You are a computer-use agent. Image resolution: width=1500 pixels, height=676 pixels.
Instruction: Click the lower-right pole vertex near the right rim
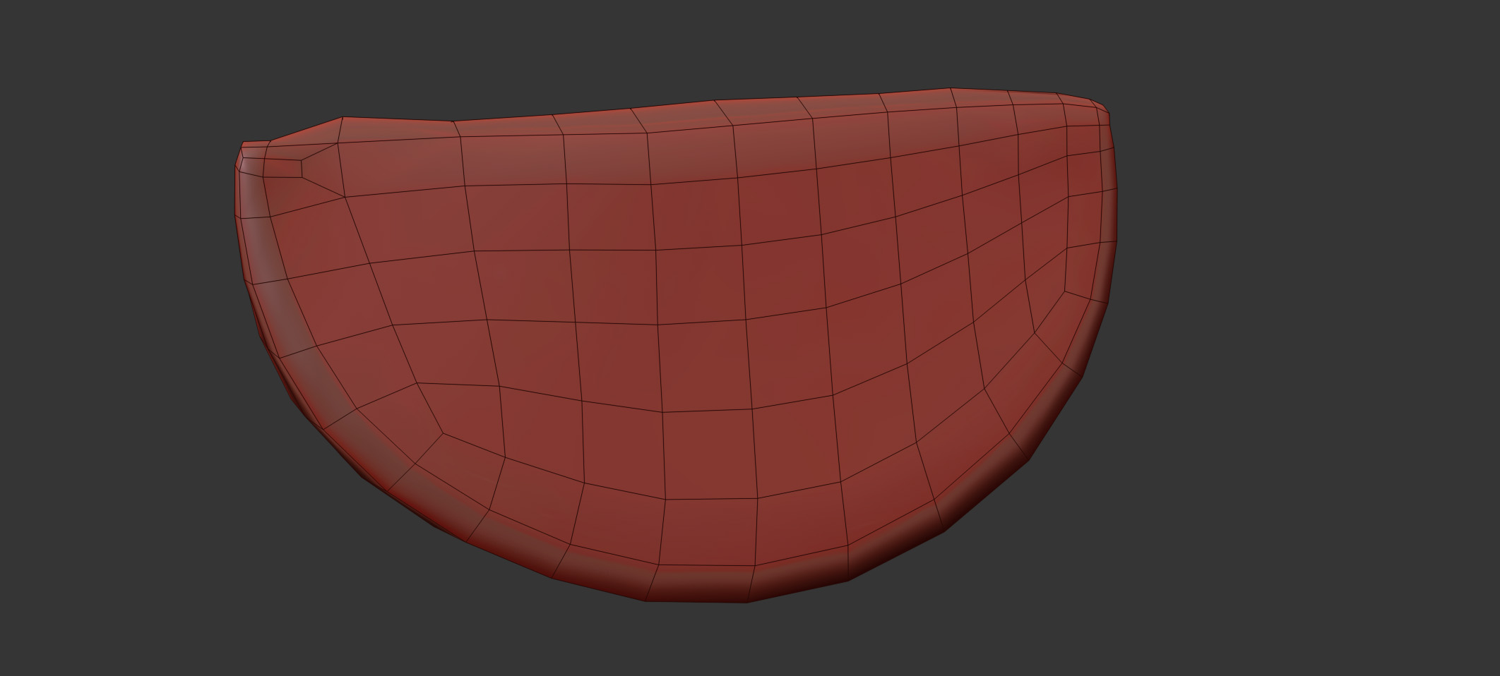(x=1035, y=334)
